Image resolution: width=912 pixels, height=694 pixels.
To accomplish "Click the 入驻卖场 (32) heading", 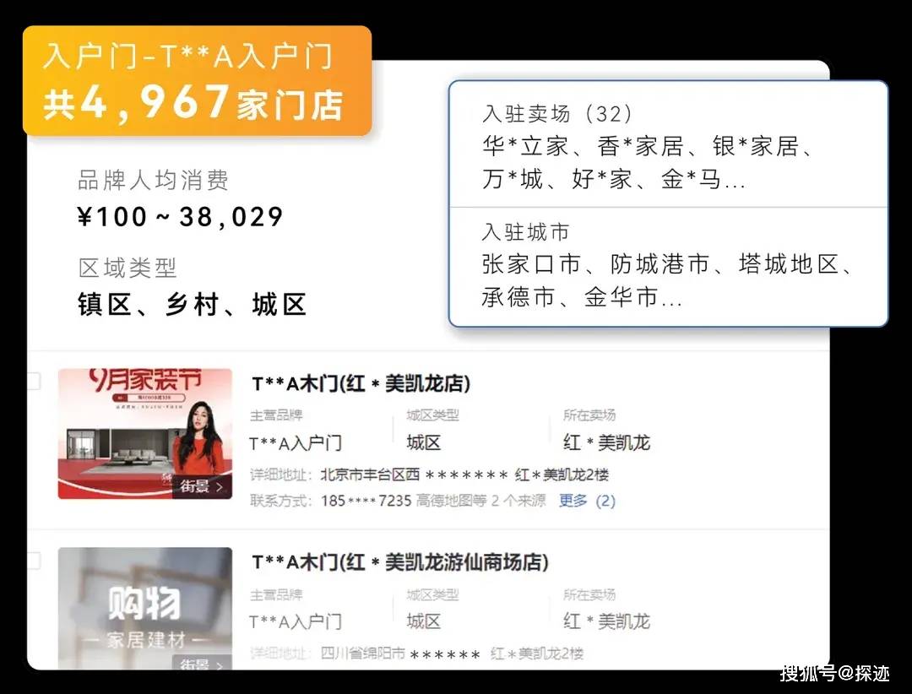I will pos(557,114).
